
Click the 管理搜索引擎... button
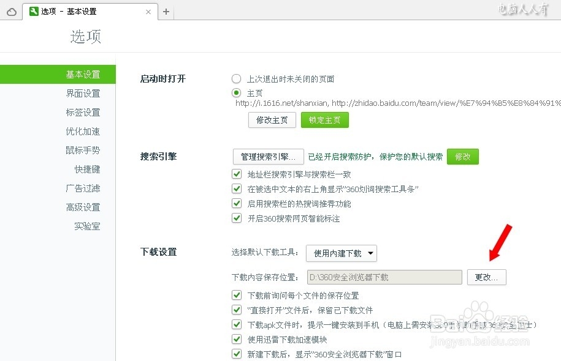268,157
